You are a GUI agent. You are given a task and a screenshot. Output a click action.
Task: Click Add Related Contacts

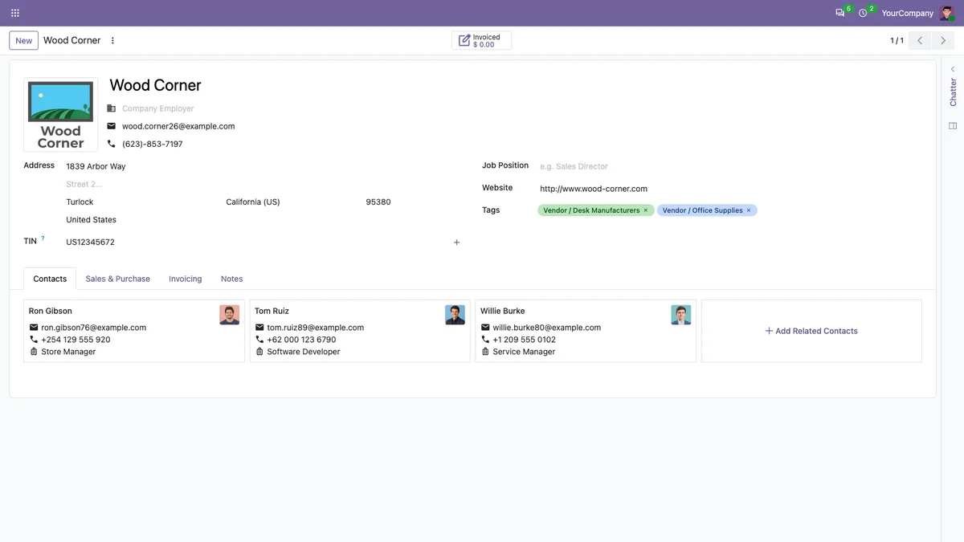pyautogui.click(x=811, y=331)
